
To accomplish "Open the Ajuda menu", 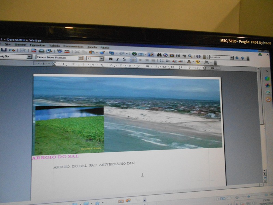I will coord(105,47).
